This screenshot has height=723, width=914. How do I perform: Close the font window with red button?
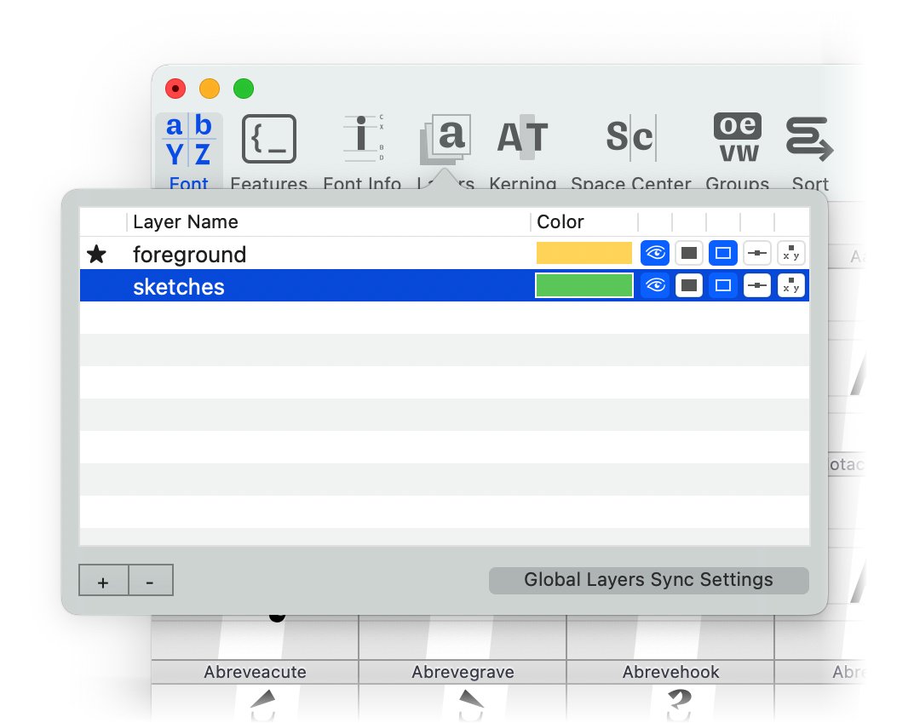pos(175,89)
